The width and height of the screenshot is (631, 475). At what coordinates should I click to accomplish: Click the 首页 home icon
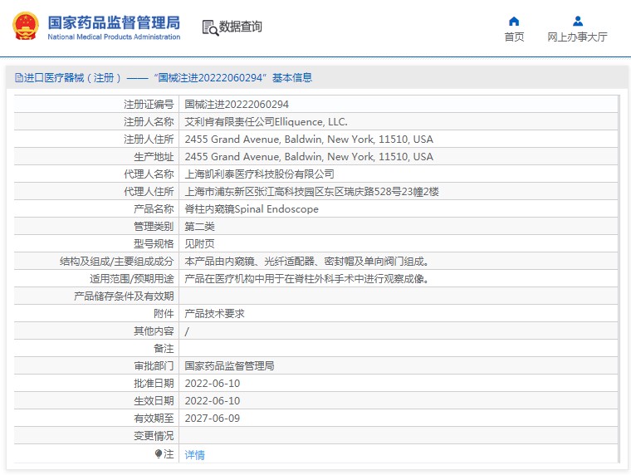click(x=514, y=21)
